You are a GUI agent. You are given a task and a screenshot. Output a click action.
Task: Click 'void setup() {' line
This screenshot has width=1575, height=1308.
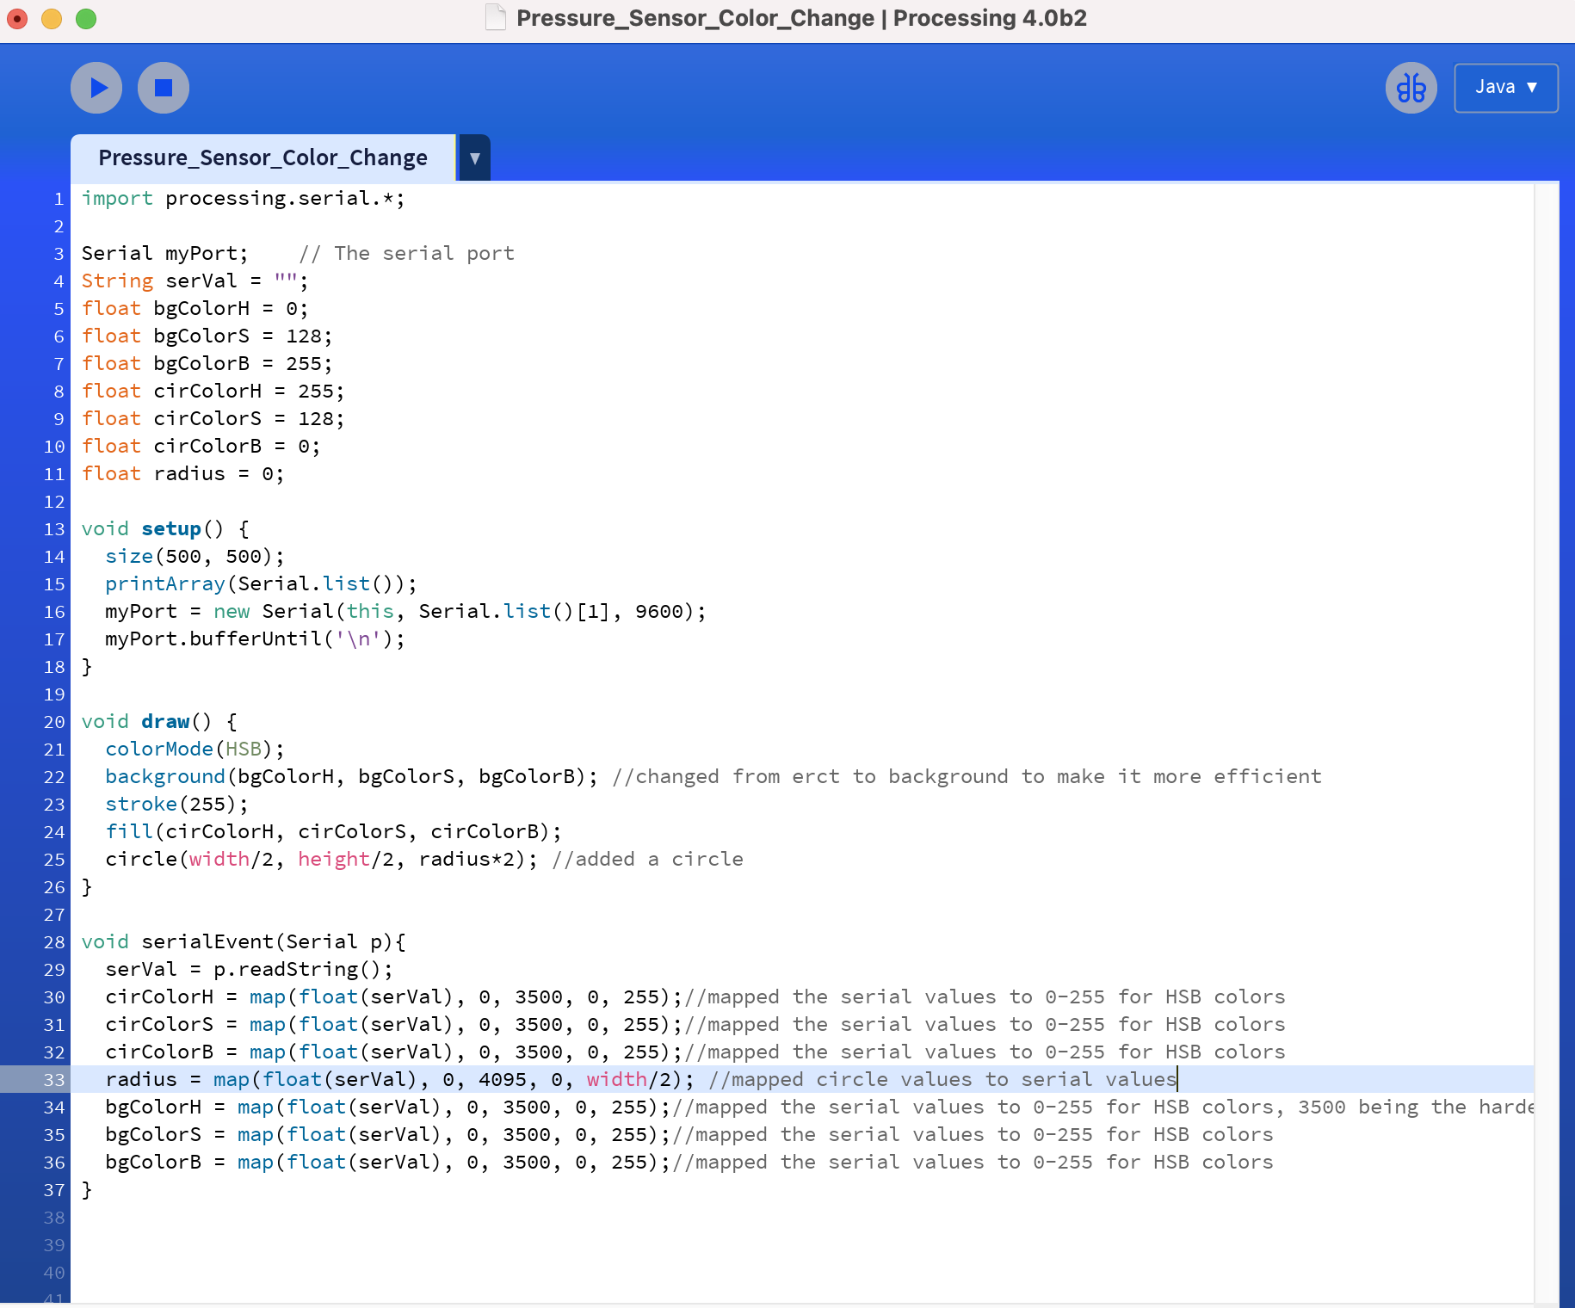pyautogui.click(x=165, y=528)
